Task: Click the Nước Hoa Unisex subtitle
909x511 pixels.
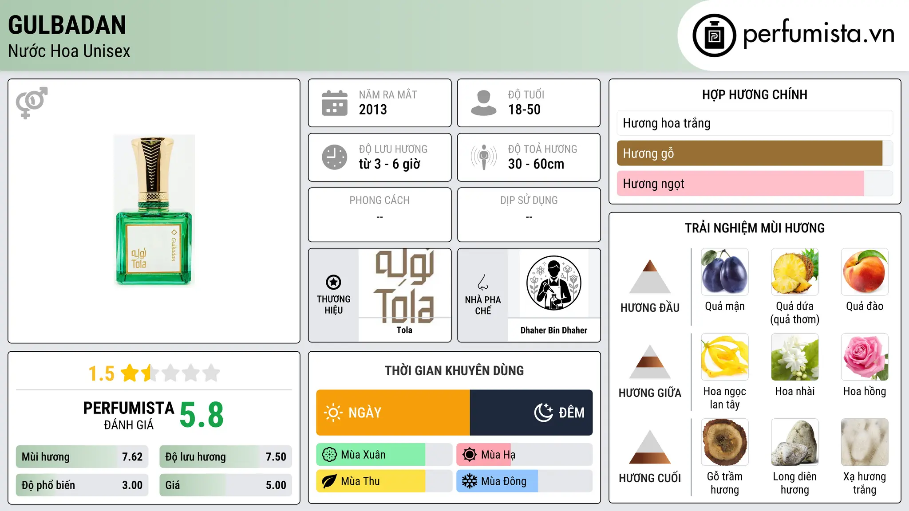Action: [69, 51]
